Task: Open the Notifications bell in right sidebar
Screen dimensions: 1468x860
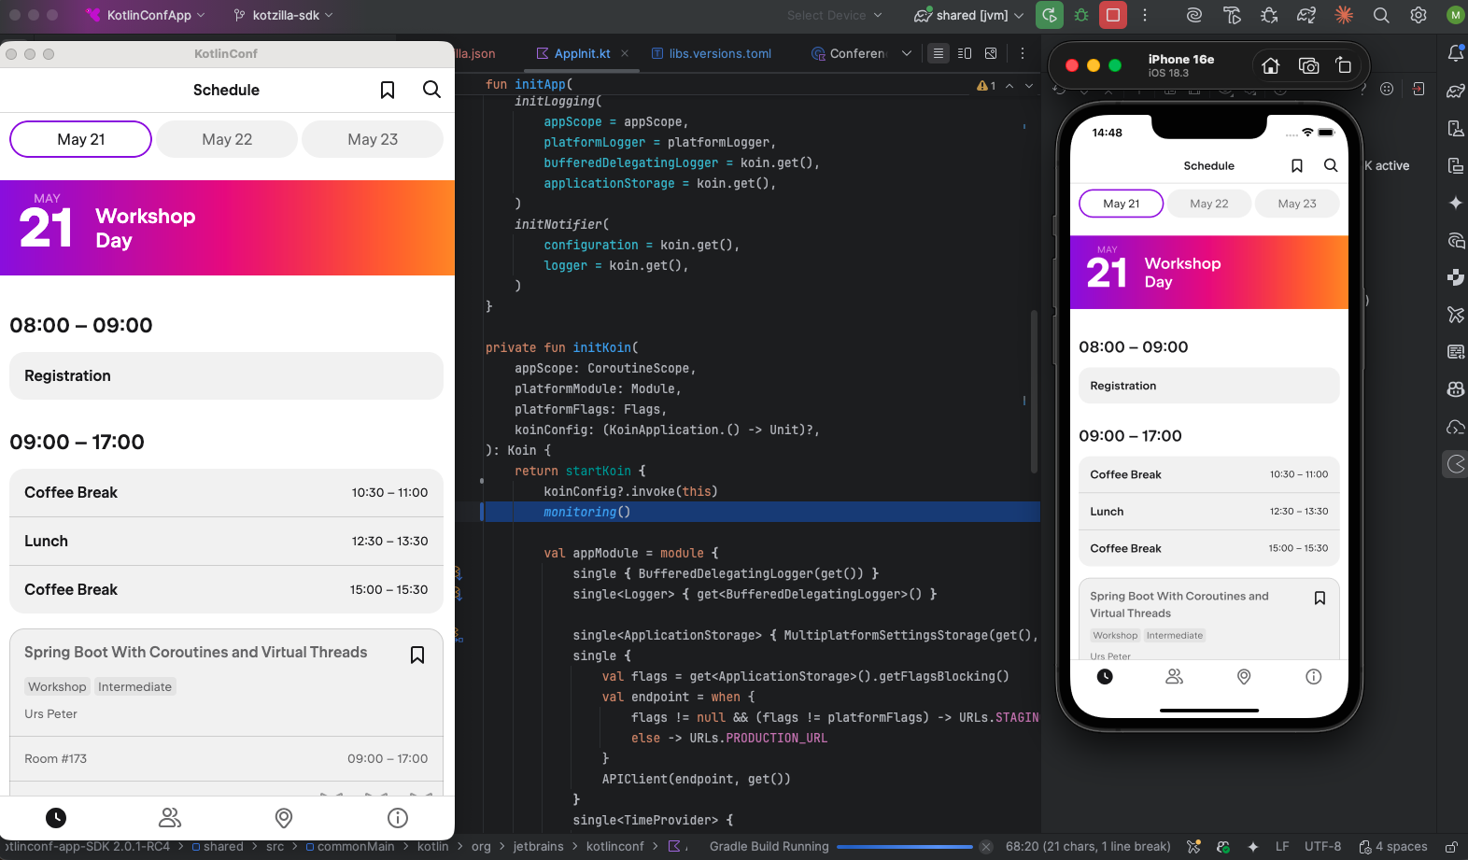Action: click(x=1455, y=53)
